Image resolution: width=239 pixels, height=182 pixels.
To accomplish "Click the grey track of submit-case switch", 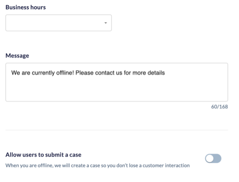I will [x=217, y=158].
